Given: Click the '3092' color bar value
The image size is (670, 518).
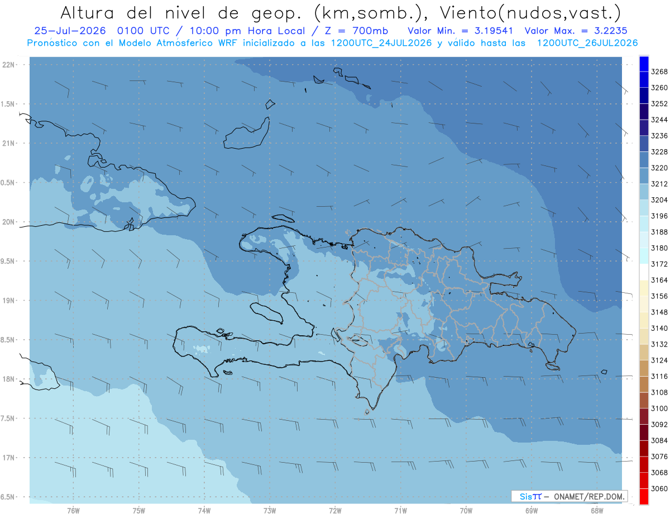Looking at the screenshot, I should [659, 424].
